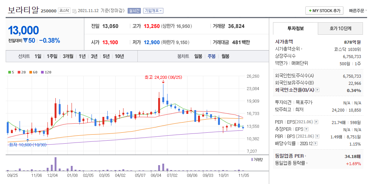
Task: Click the 동일업종 PER value 34.18배
Action: pos(352,156)
